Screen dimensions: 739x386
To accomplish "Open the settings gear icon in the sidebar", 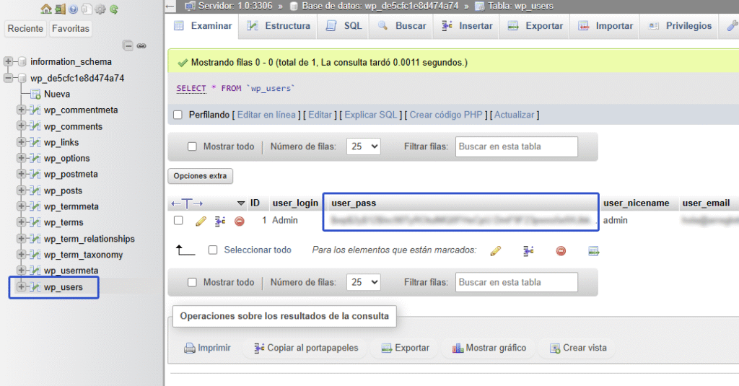I will click(100, 9).
